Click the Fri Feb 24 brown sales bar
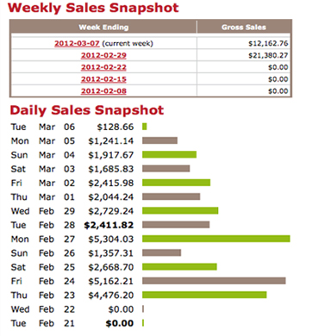Image resolution: width=325 pixels, height=336 pixels. (214, 281)
